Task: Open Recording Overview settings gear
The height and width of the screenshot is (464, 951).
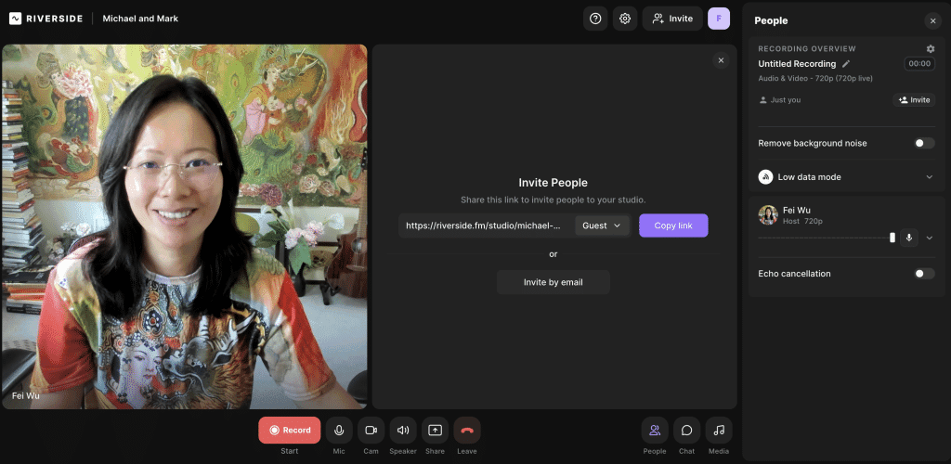Action: click(x=931, y=48)
